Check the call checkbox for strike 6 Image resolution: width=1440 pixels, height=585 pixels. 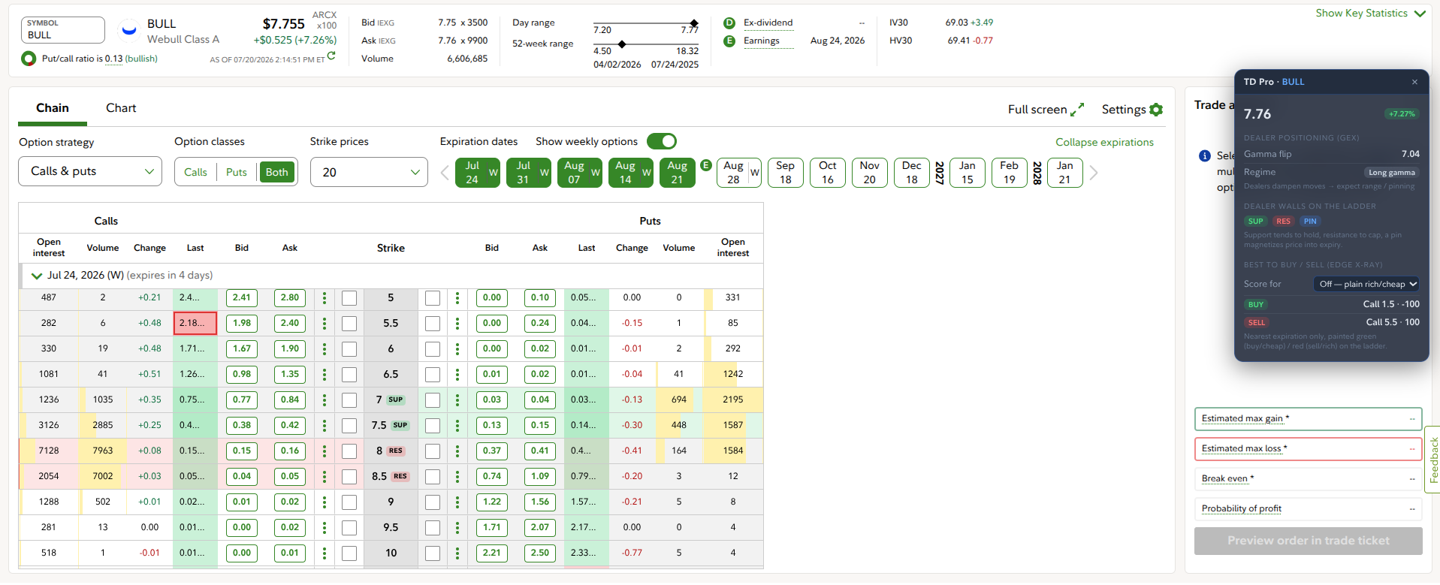[349, 349]
